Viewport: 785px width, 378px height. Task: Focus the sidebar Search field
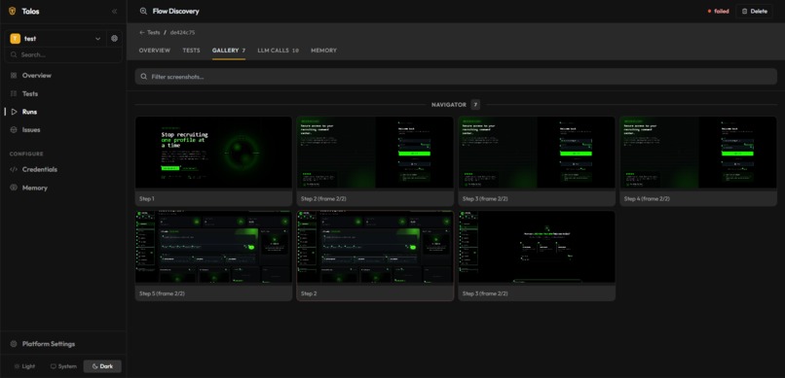coord(63,54)
